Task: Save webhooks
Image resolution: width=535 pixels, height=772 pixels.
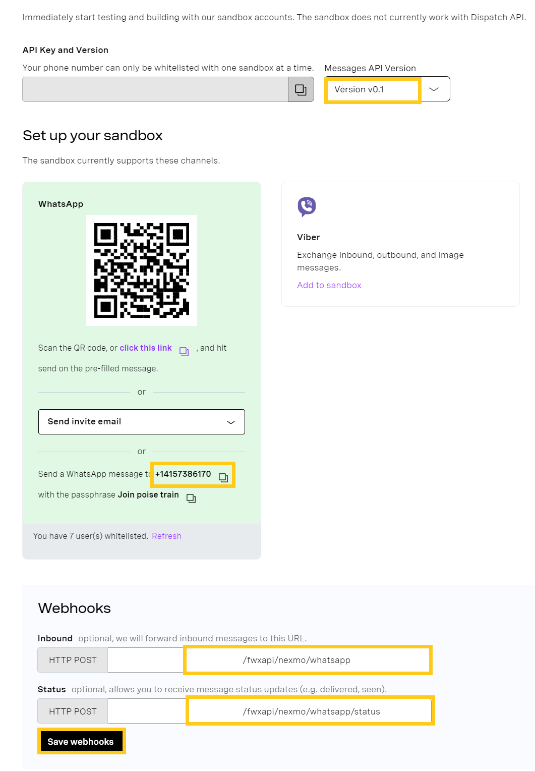Action: pos(81,742)
